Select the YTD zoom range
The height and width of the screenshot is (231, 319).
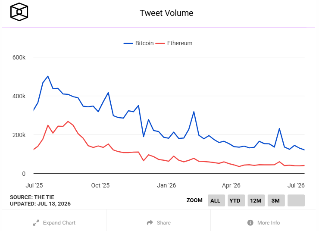pyautogui.click(x=236, y=200)
